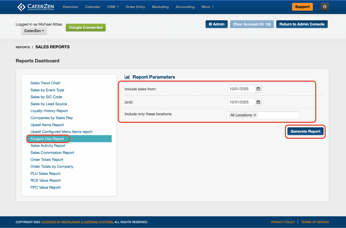Select Order Totals by Company
The image size is (346, 228).
point(52,167)
